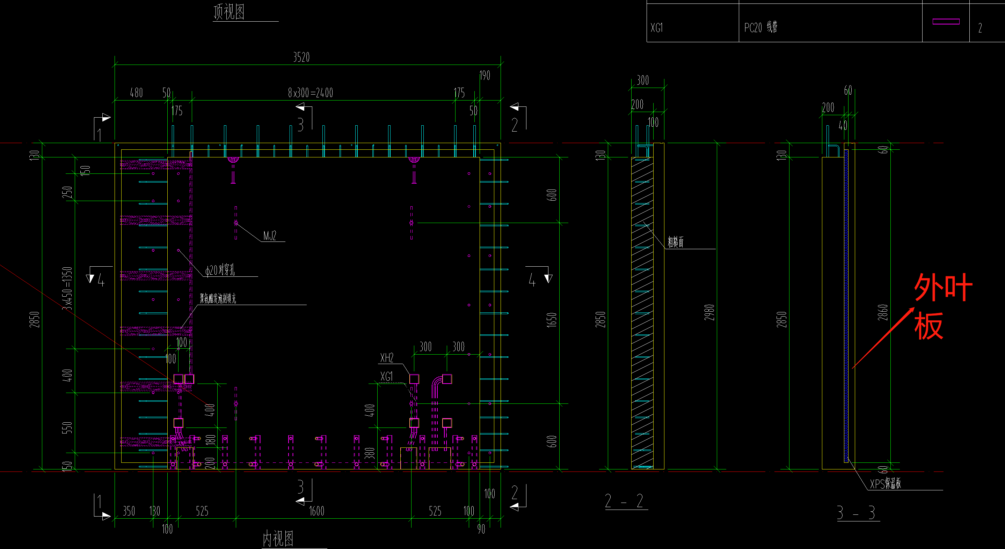Select the 40 dimension in section 3-3
Screen dimensions: 1005x549
point(843,126)
